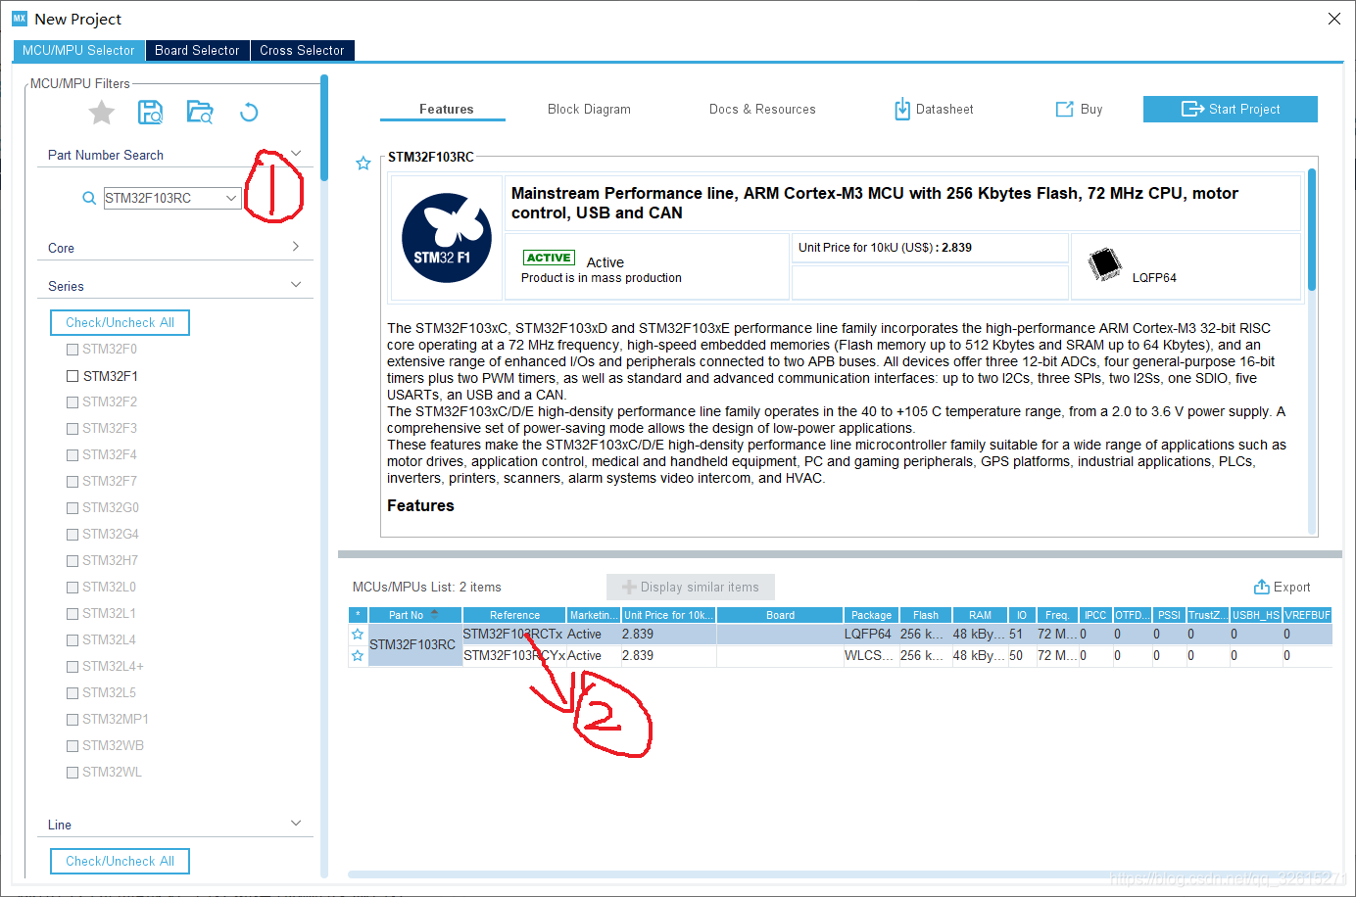Select the STM32F103RCTx reference cell
This screenshot has height=897, width=1356.
click(512, 635)
